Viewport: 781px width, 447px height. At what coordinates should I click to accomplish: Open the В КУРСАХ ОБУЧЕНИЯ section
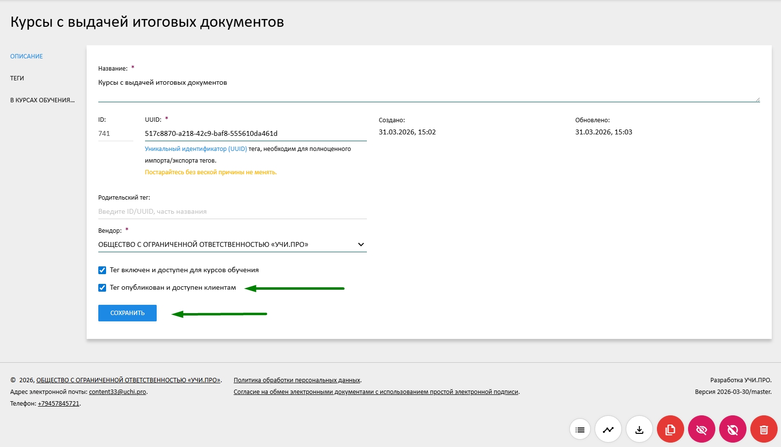pos(42,99)
